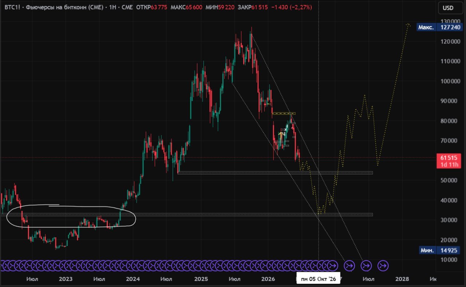Click the 2023 time axis label
Screen dimensions: 466x287
pos(66,279)
